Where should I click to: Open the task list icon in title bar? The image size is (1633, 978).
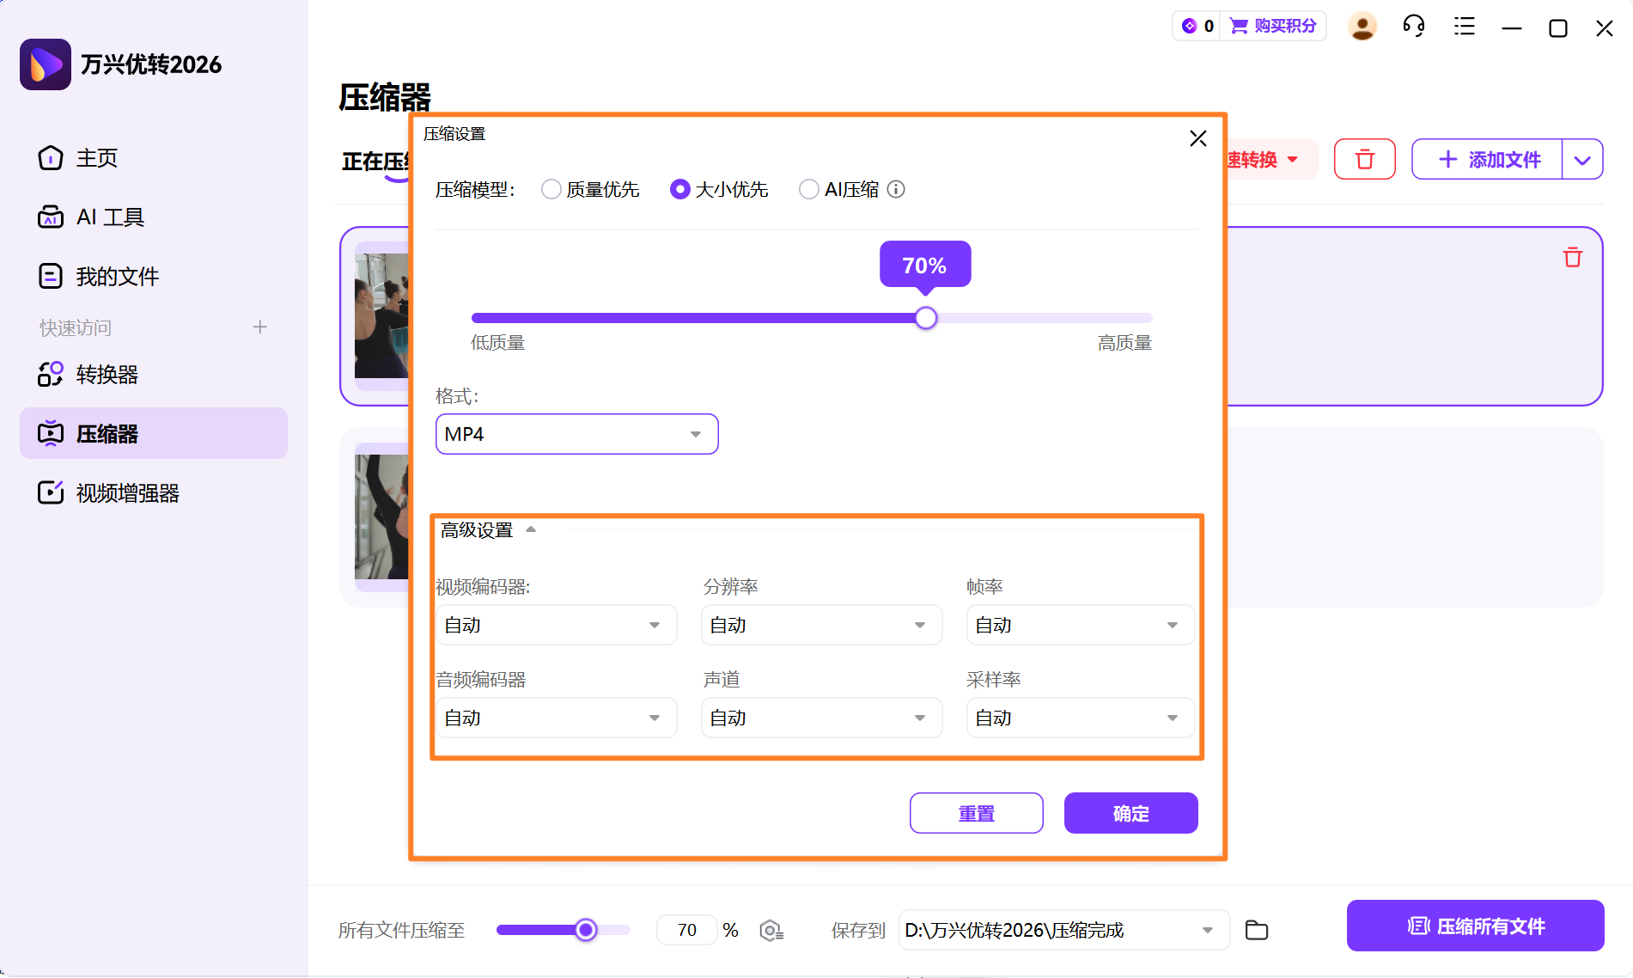(1463, 27)
